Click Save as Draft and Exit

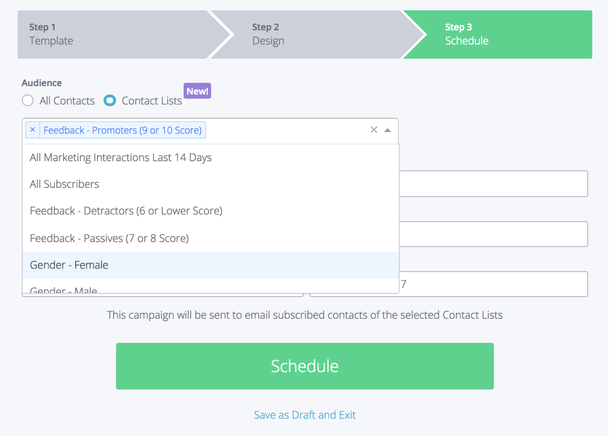click(x=305, y=415)
